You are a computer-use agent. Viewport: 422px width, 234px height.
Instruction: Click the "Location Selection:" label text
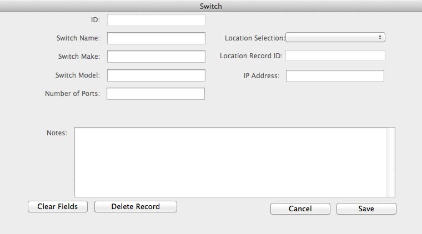tap(254, 38)
